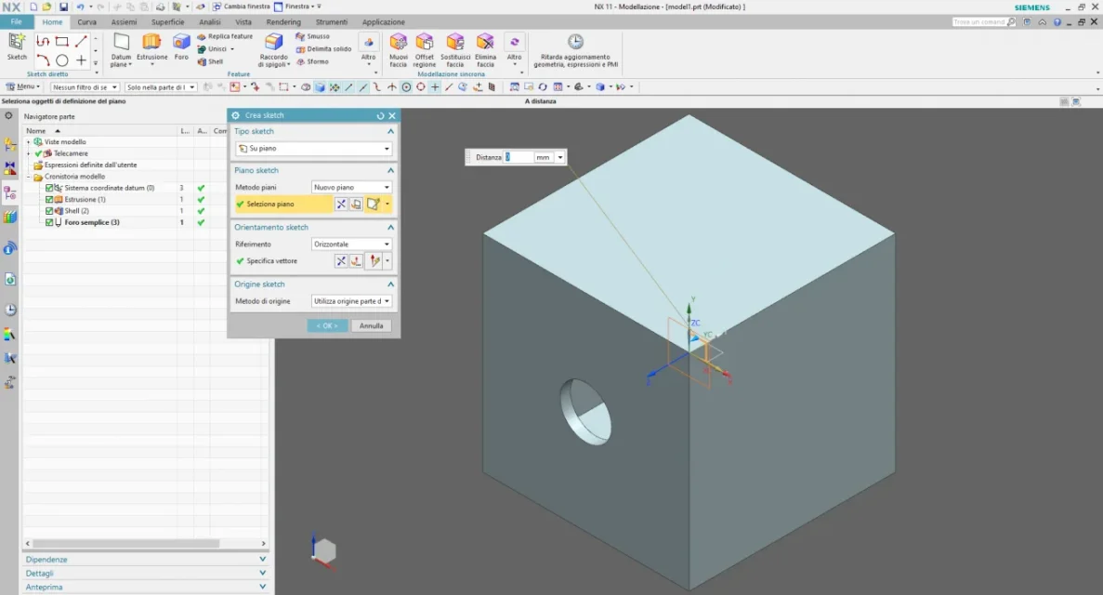Confirm with the OK button

click(x=327, y=326)
